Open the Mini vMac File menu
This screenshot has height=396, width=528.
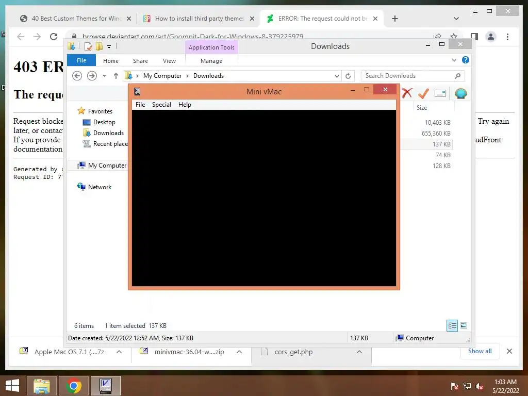(140, 105)
